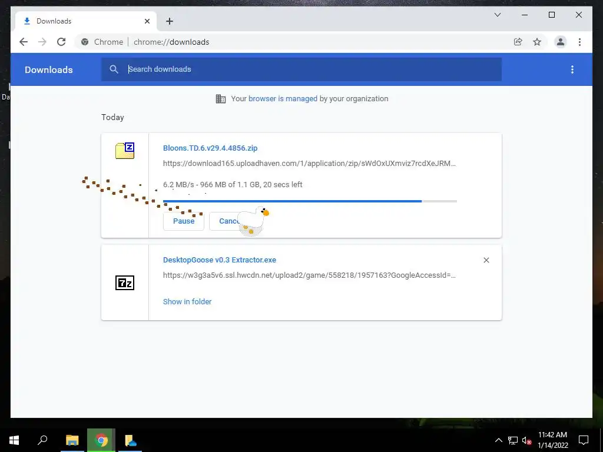Click the muted volume tray icon
The height and width of the screenshot is (452, 603).
[526, 440]
